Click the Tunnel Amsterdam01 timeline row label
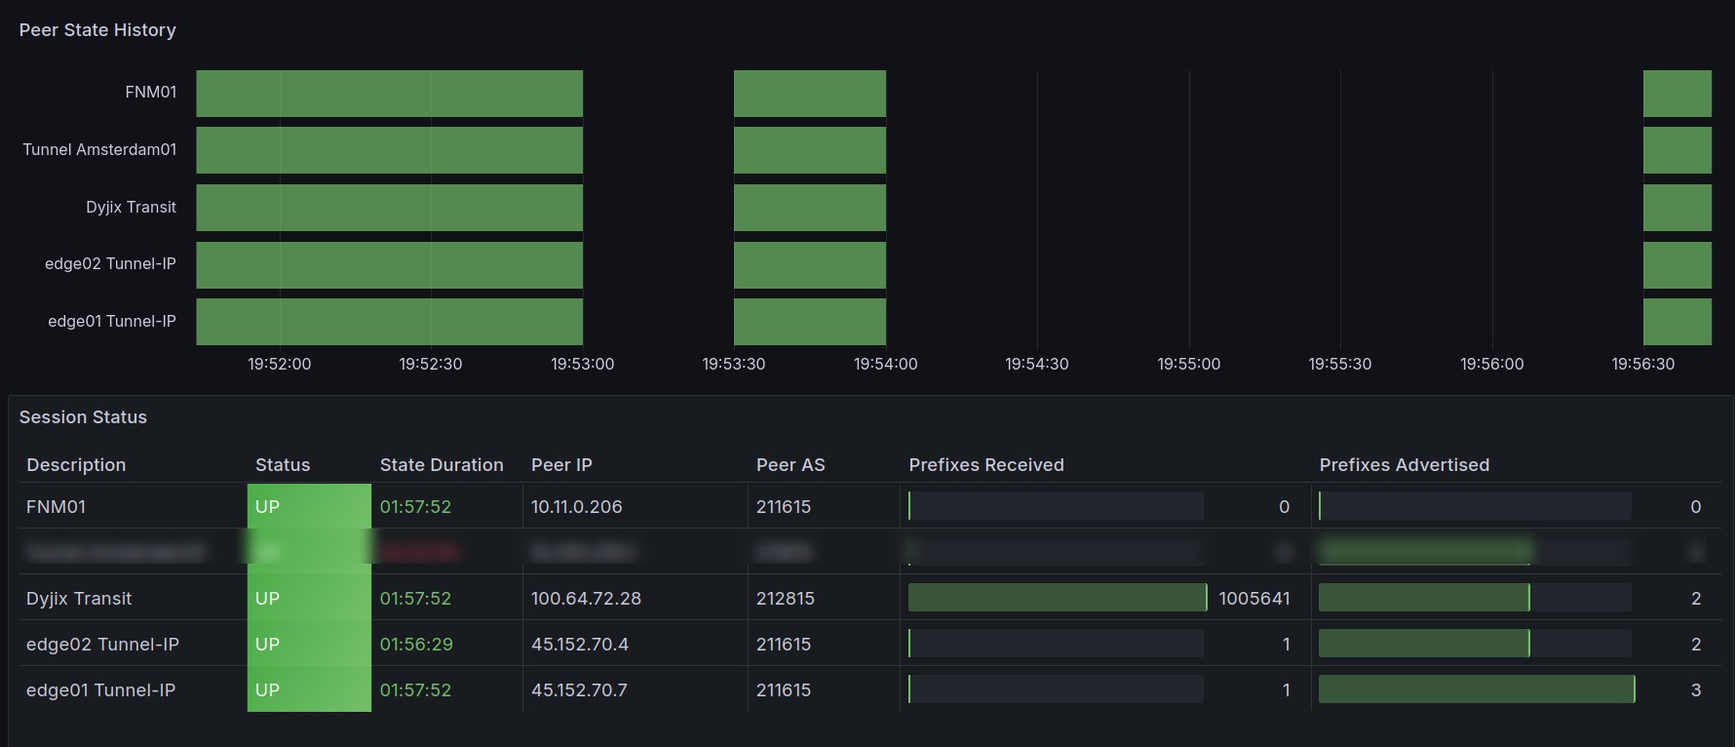1735x747 pixels. click(x=99, y=149)
